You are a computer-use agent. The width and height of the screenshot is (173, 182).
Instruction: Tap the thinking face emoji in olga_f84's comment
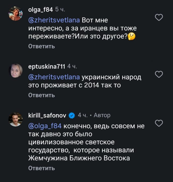point(131,37)
